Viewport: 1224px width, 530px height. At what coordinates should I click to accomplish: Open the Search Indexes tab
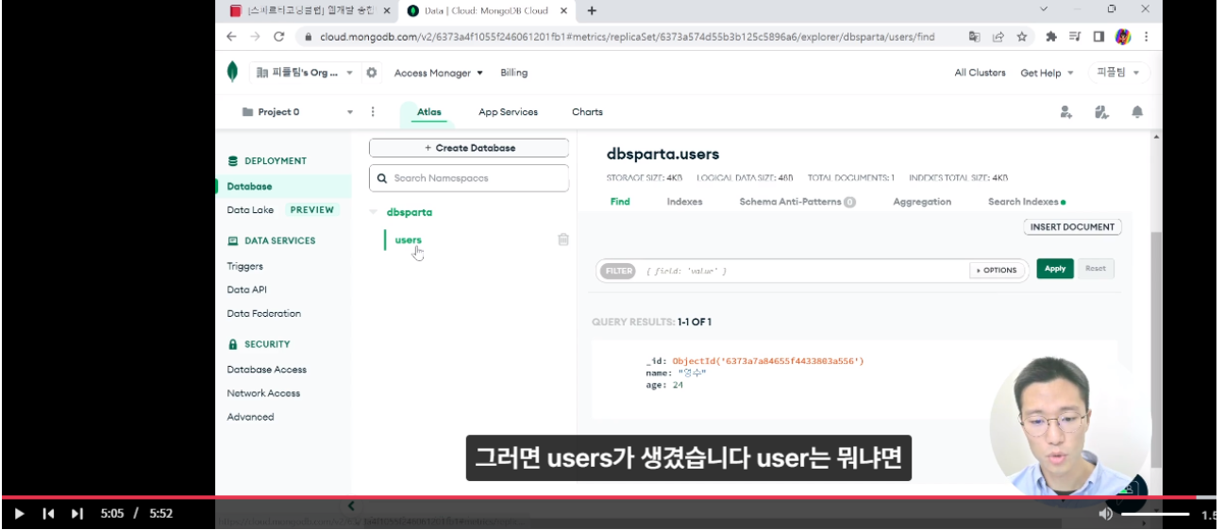coord(1026,201)
